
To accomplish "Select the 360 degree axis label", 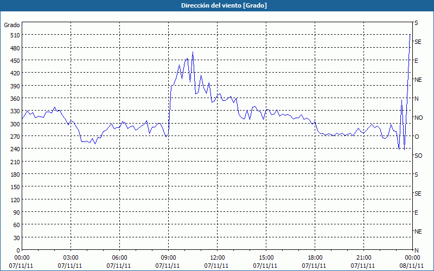I will (16, 99).
